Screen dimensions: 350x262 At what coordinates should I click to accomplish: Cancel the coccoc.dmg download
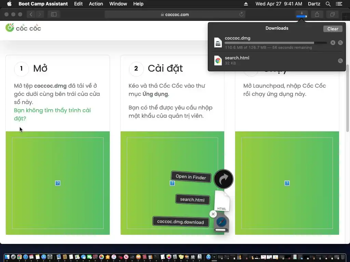tap(333, 43)
